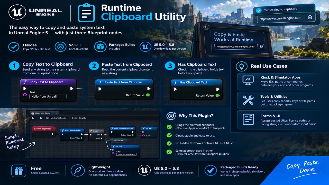Screen dimensions: 329x185
Task: Click the checkmark icon beside "3 Nodes"
Action: pyautogui.click(x=14, y=47)
